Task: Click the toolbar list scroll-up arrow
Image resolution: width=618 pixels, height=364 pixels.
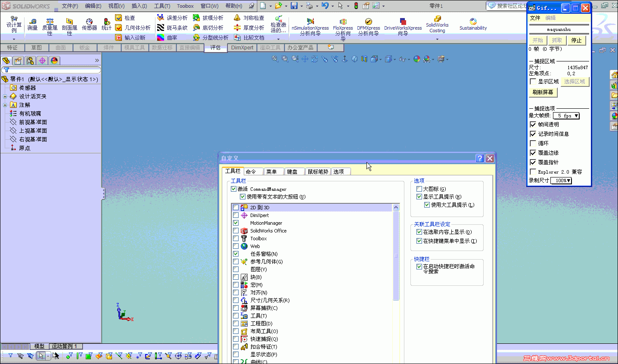Action: point(396,208)
